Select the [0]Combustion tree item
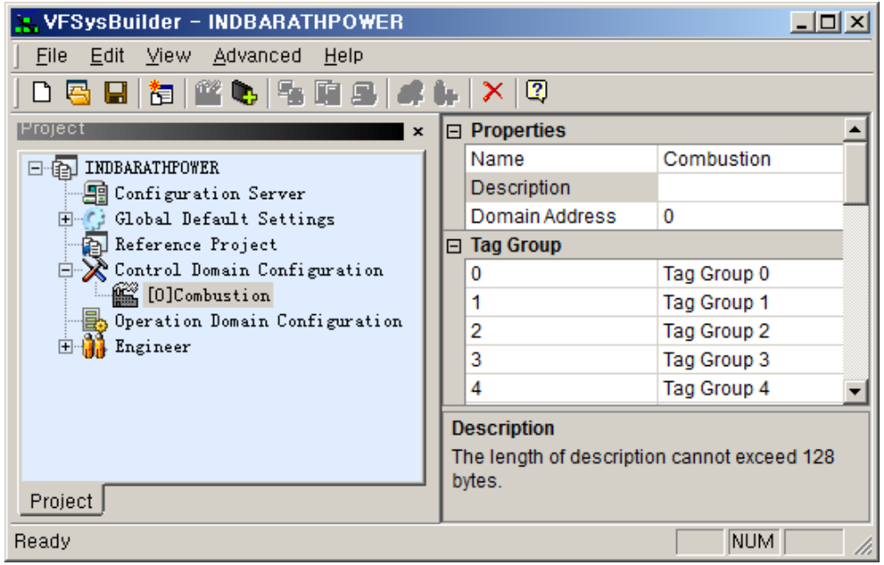Viewport: 884px width, 565px height. pyautogui.click(x=208, y=295)
